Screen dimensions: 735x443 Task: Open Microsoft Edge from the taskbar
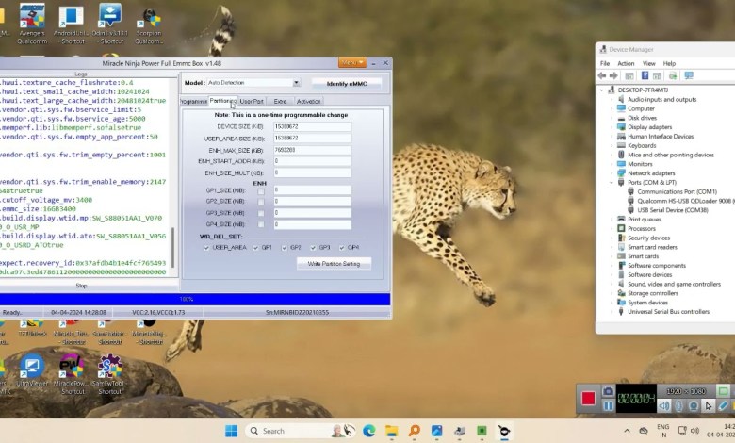tap(369, 431)
